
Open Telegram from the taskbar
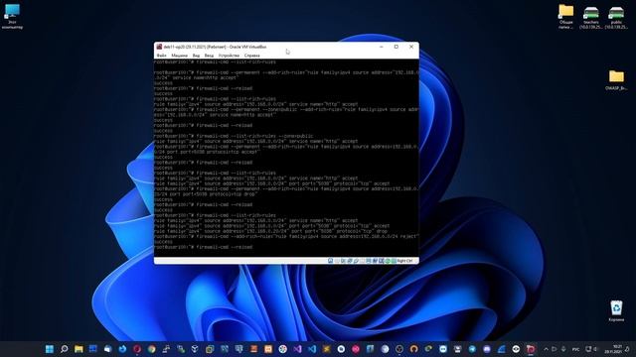pyautogui.click(x=472, y=349)
